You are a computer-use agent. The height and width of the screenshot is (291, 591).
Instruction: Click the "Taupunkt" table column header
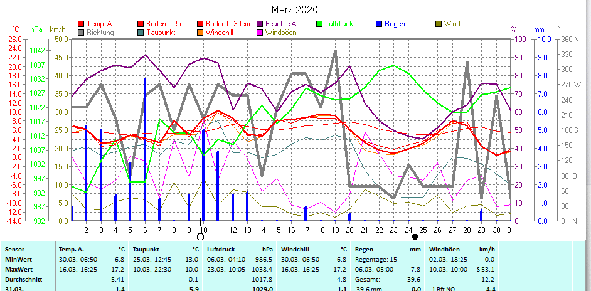[145, 250]
